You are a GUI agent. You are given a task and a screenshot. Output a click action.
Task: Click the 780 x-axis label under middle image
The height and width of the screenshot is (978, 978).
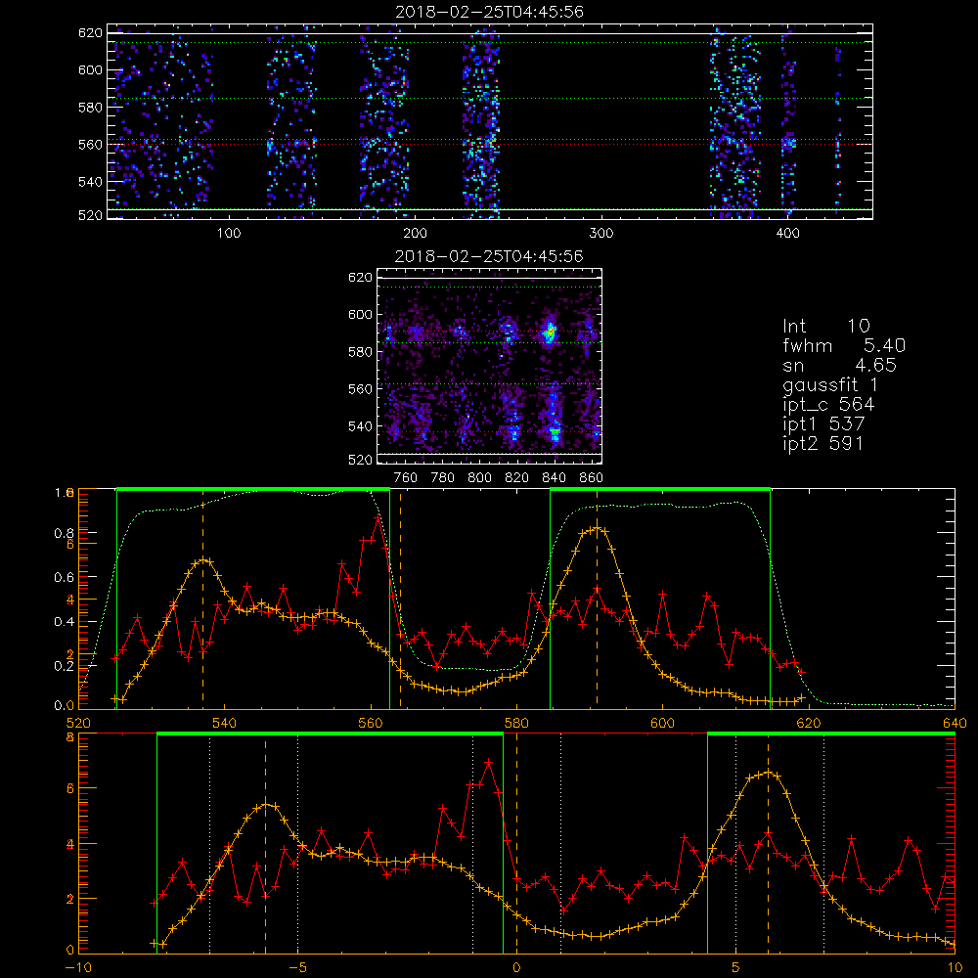443,478
